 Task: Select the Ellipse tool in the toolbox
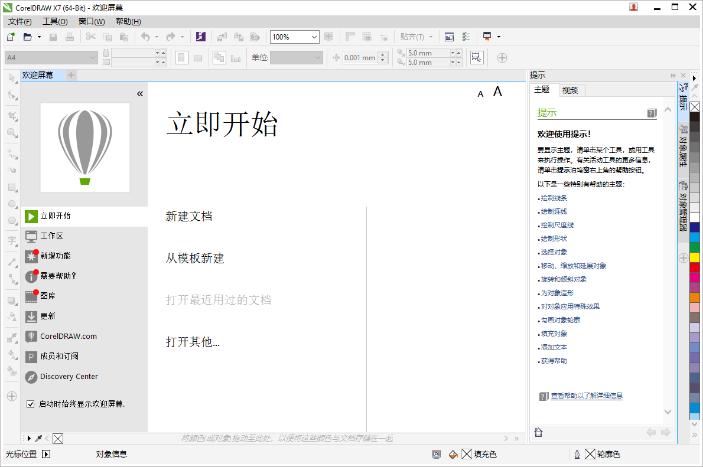(12, 204)
